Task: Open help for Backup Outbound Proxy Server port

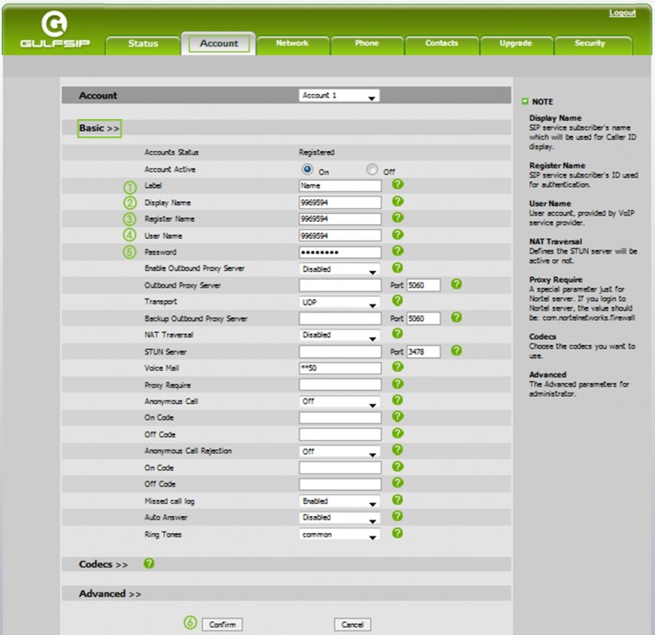Action: 457,317
